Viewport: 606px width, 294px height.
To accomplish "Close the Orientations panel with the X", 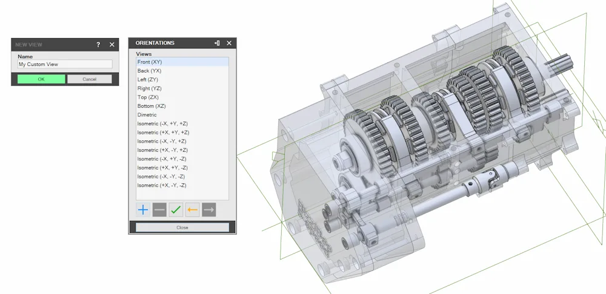I will click(x=229, y=43).
